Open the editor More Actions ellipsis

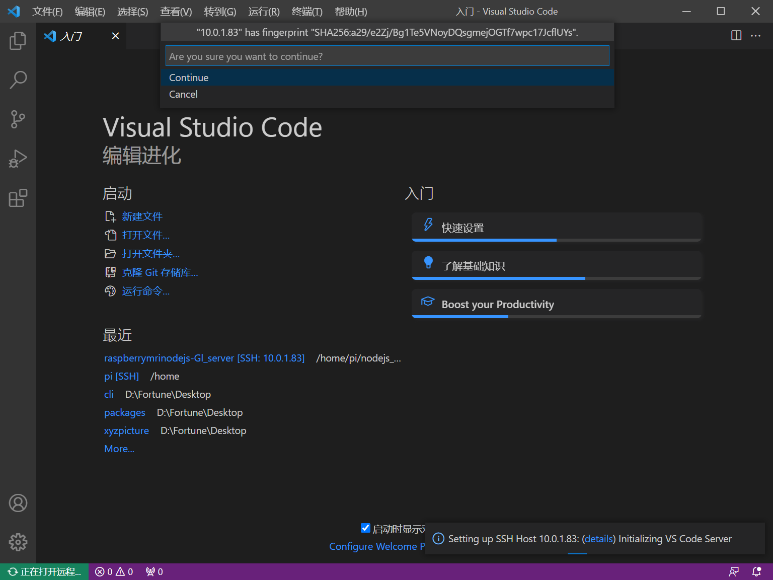pos(755,35)
